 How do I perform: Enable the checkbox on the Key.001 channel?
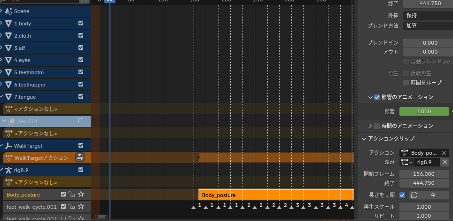81,121
